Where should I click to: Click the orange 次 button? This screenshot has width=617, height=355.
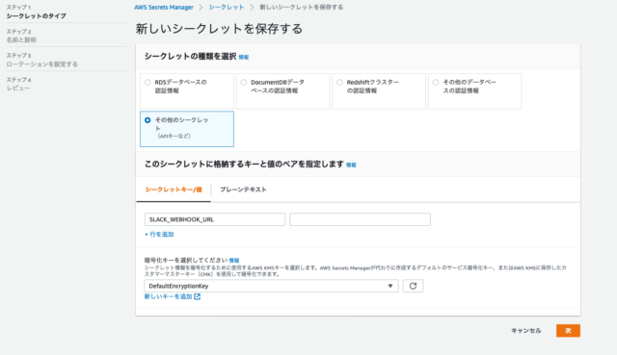coord(568,331)
